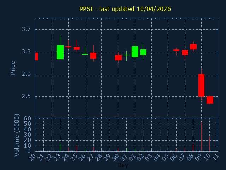Click the "Price" y-axis title
The width and height of the screenshot is (226, 170).
(13, 68)
